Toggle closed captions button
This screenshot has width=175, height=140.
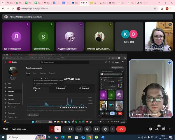pos(97,129)
